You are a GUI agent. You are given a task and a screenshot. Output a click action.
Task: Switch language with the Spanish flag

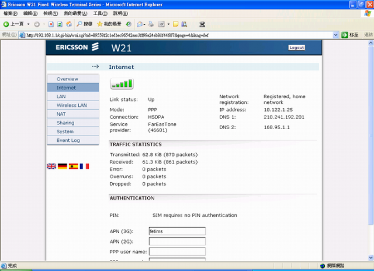click(74, 166)
